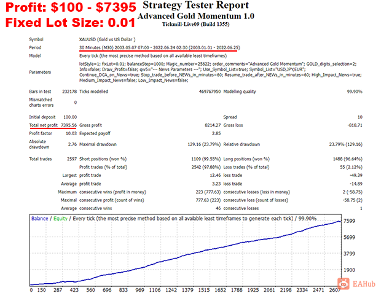Click 'Short positions (won %)' value 1109 (99.55%)
Image resolution: width=381 pixels, height=293 pixels.
point(206,159)
